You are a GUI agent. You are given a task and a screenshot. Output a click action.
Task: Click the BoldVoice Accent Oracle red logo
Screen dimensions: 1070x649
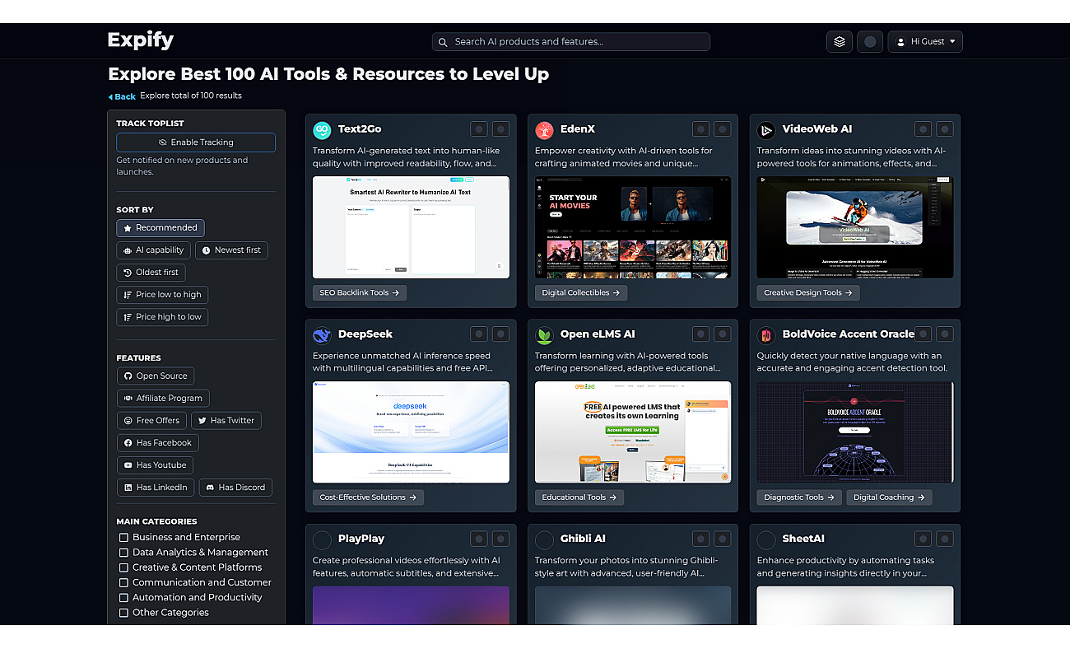click(x=766, y=334)
